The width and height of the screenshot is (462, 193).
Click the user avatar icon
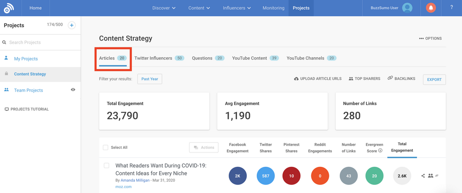click(407, 8)
